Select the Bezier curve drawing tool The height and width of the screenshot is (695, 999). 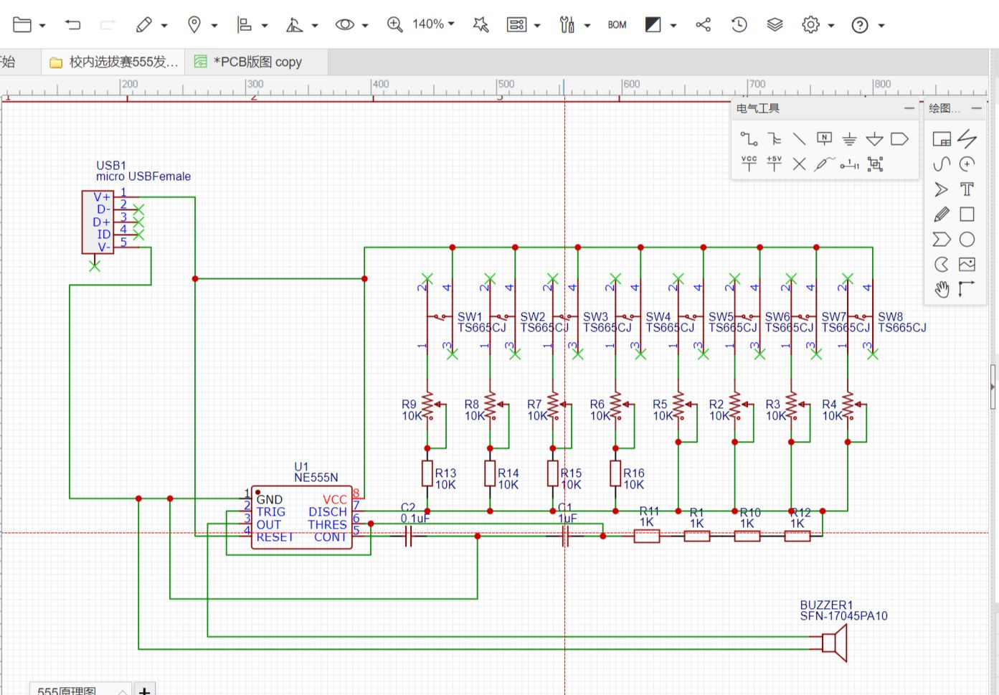tap(942, 164)
